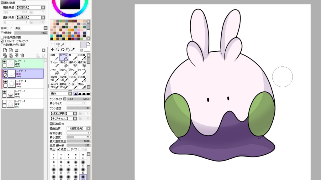The image size is (321, 180).
Task: Create a new normal layer
Action: click(5, 50)
